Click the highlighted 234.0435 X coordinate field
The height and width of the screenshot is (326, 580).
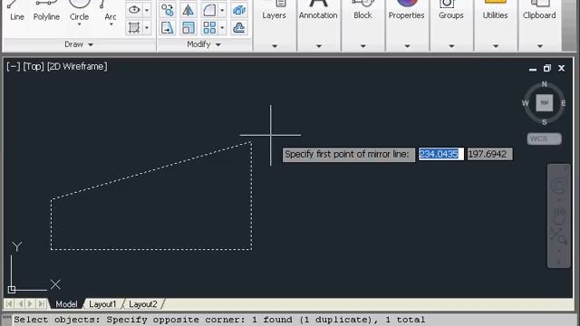tap(440, 154)
